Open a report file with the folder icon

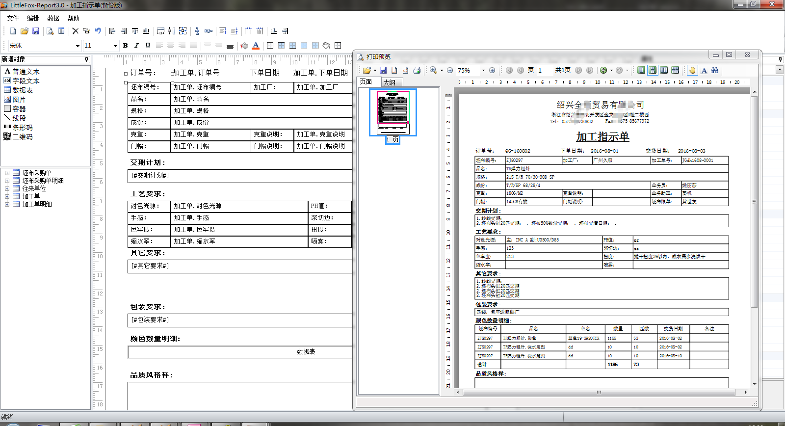pos(24,31)
